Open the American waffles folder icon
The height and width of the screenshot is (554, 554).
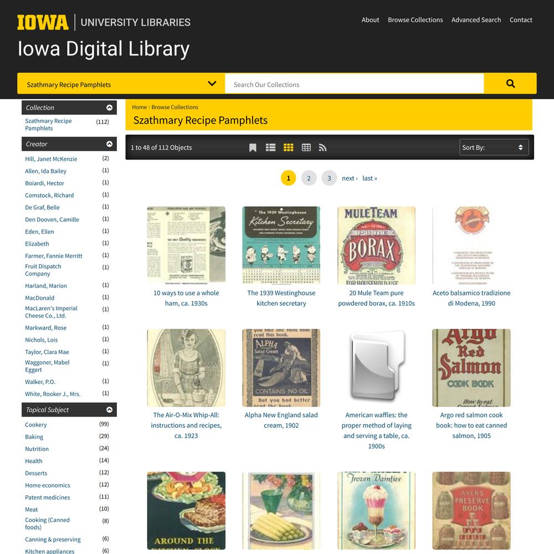click(x=376, y=367)
